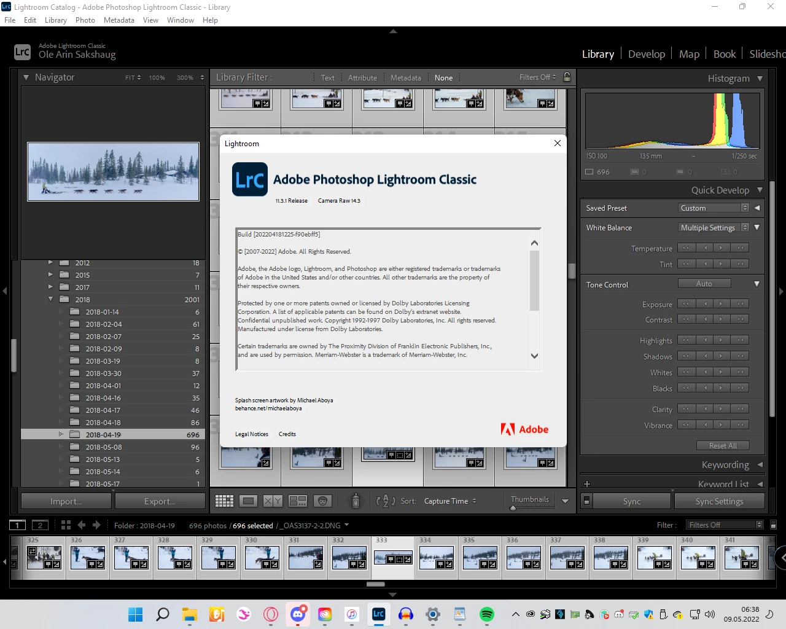
Task: Open the Library menu
Action: click(56, 20)
